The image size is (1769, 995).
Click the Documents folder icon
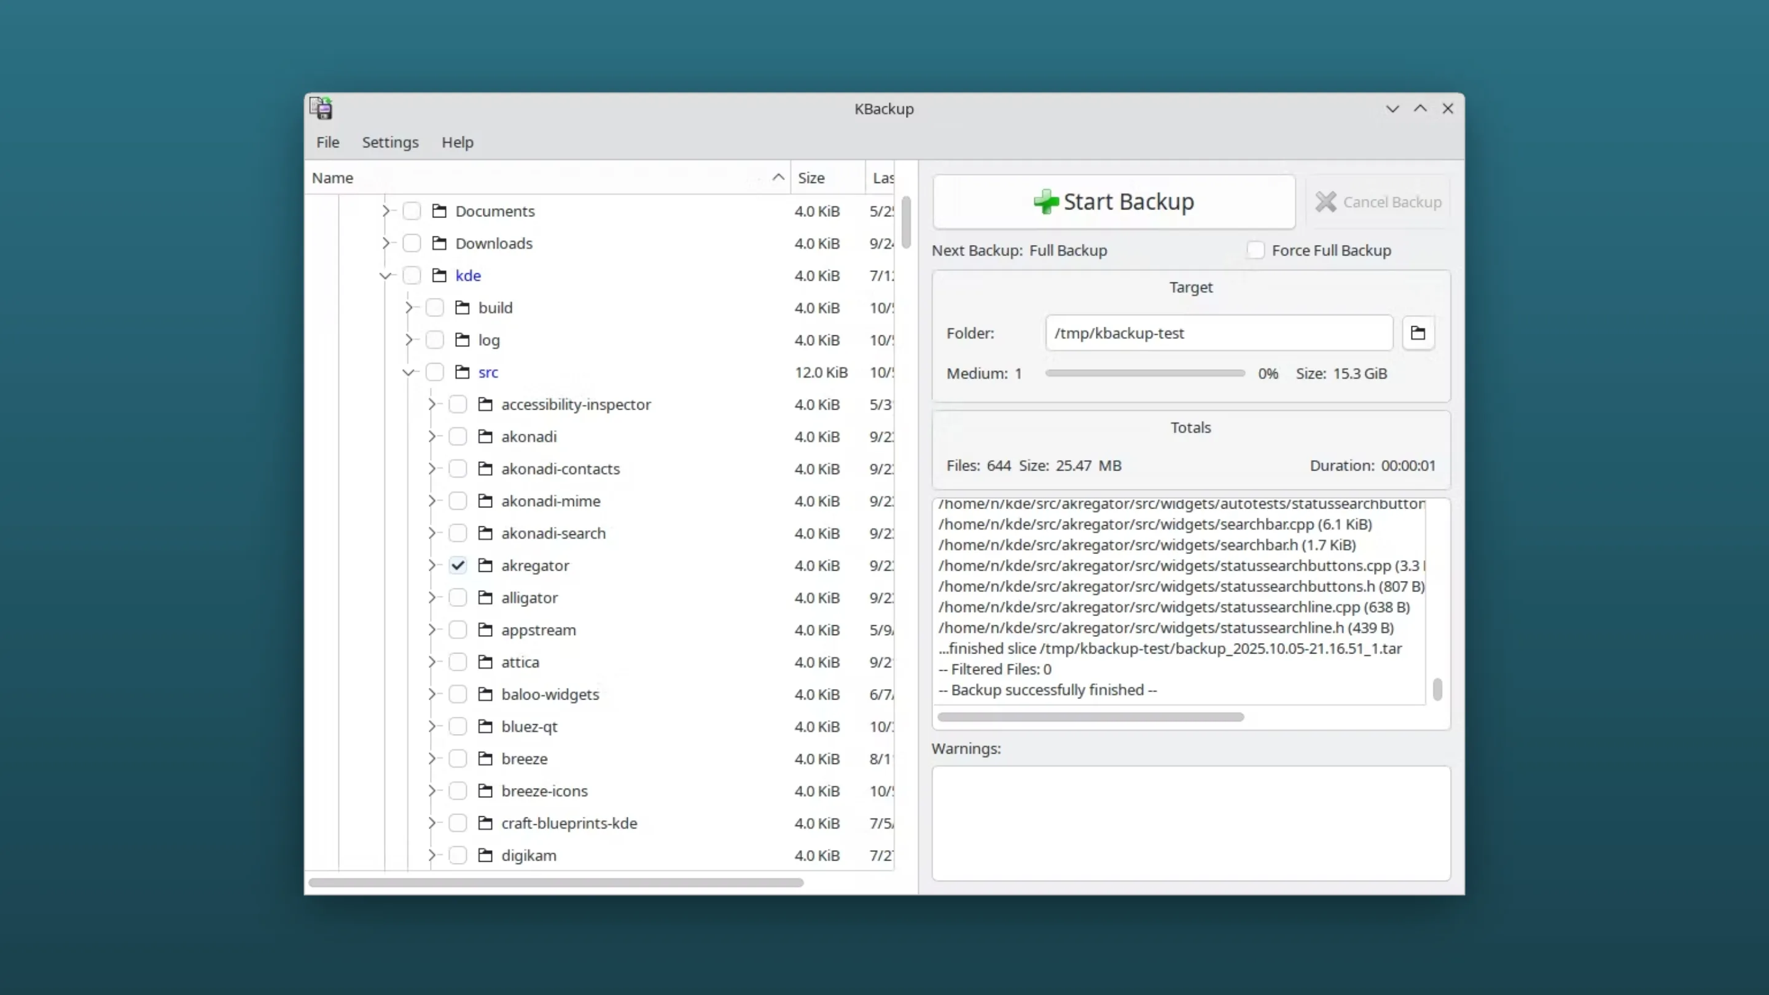point(440,211)
